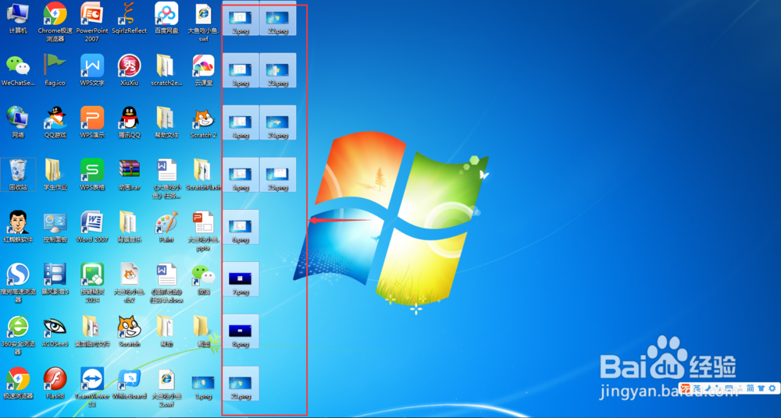Screen dimensions: 781x418
Task: Select the 帮助文件 folder
Action: [166, 122]
